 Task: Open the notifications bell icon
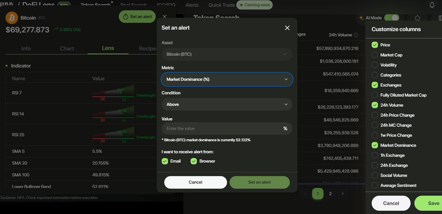432,5
